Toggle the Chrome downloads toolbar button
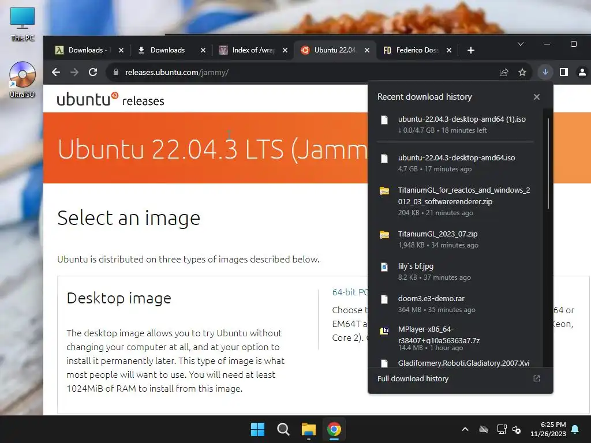Image resolution: width=591 pixels, height=443 pixels. click(x=545, y=72)
